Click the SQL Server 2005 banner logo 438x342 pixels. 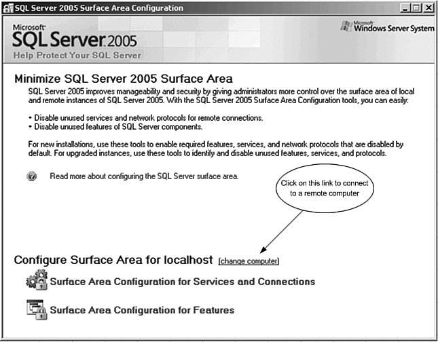point(75,36)
